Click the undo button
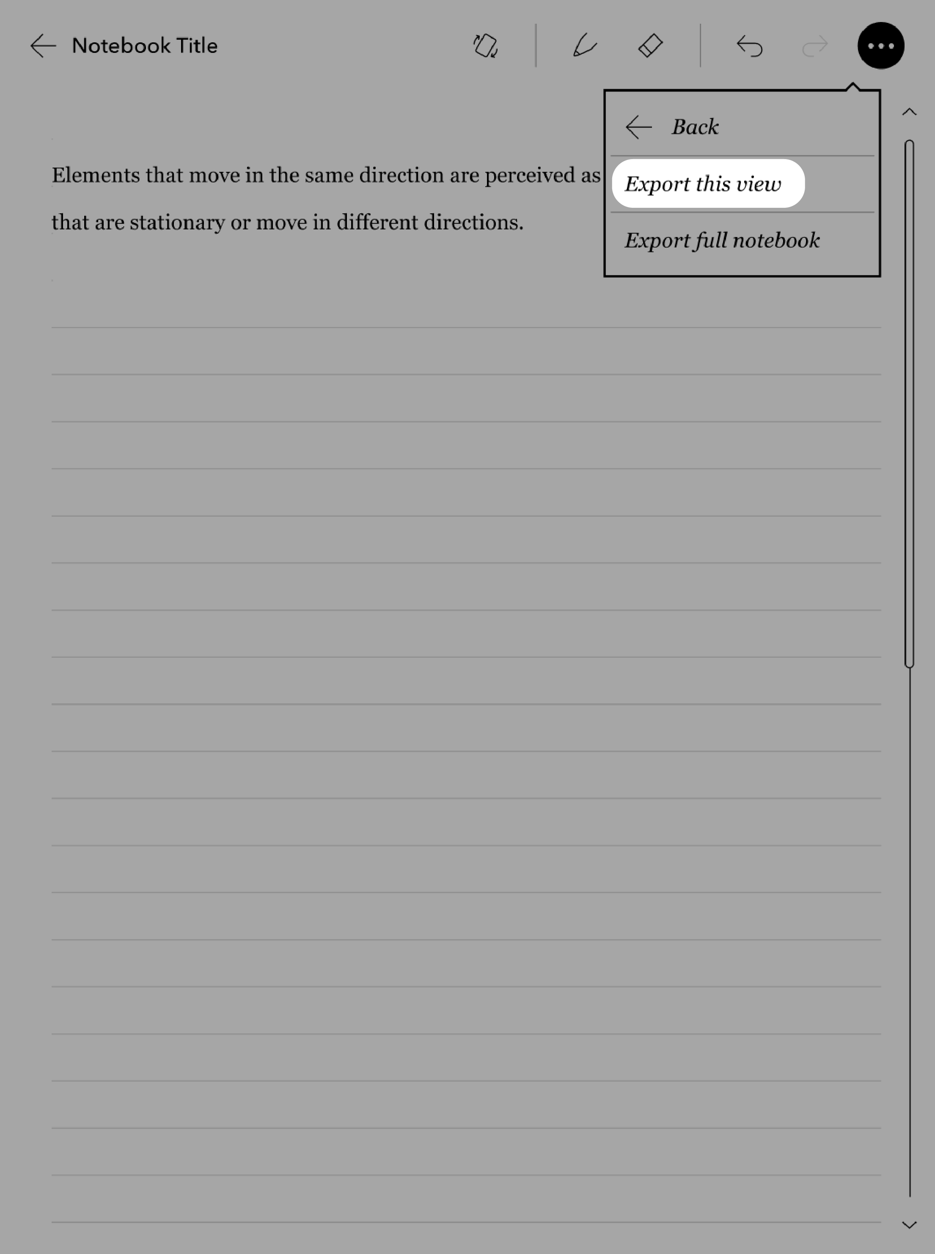The height and width of the screenshot is (1254, 935). tap(748, 45)
